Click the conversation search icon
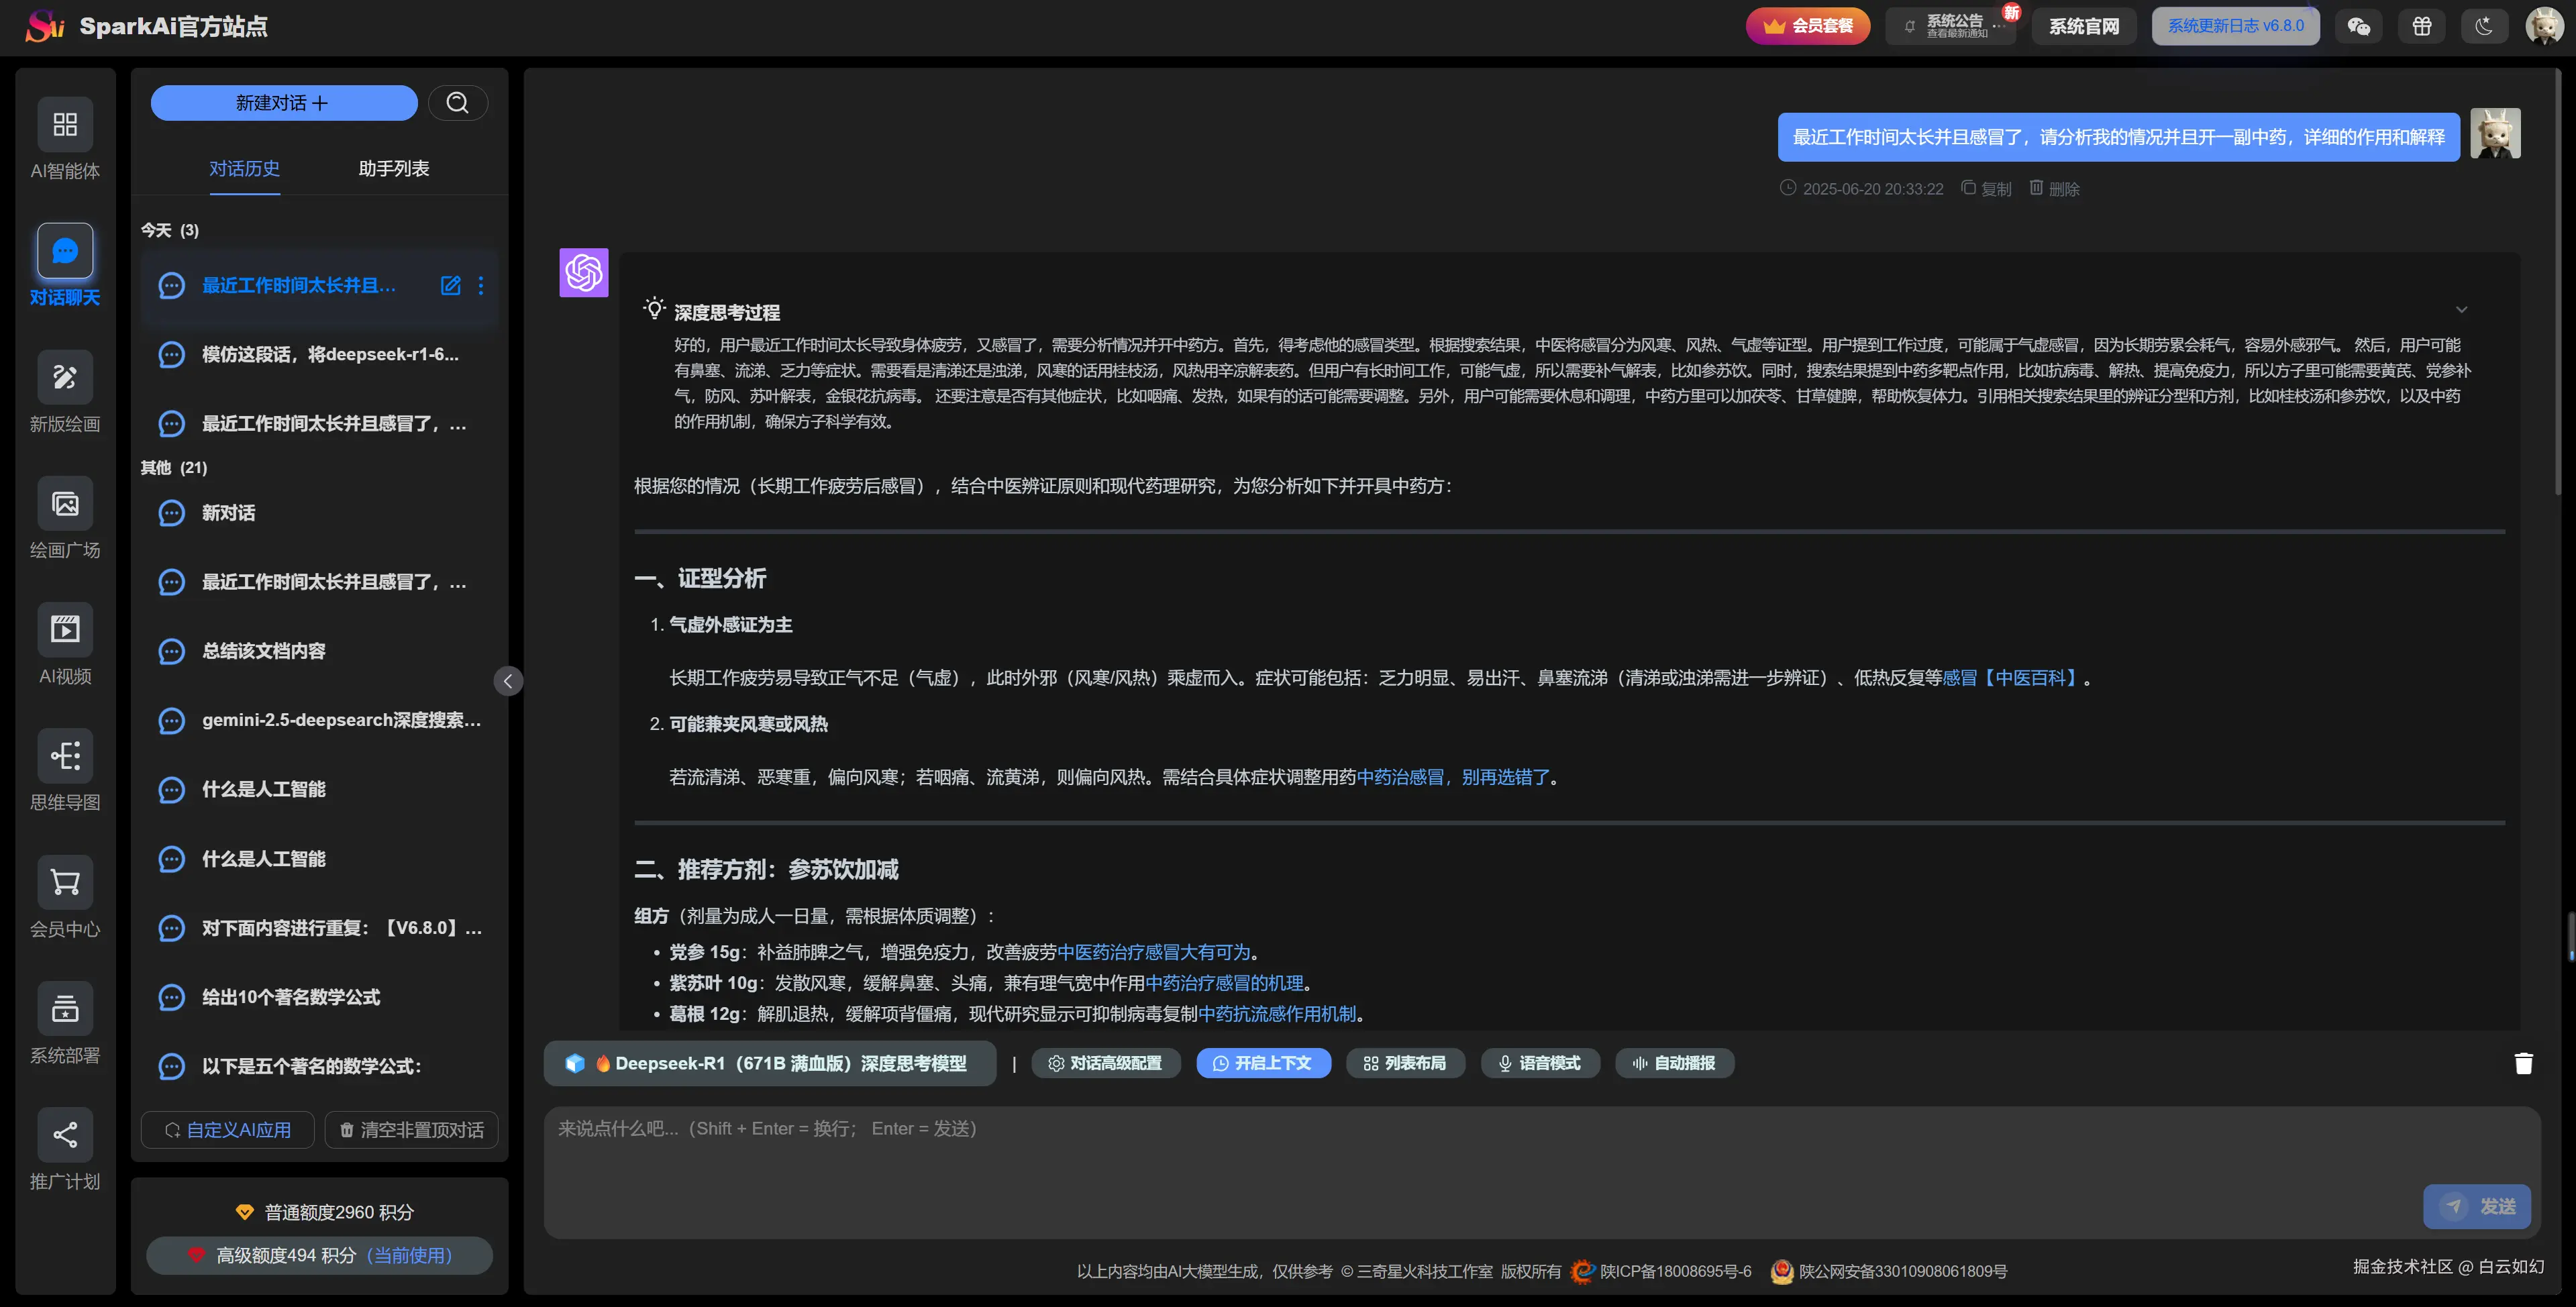 [x=458, y=102]
